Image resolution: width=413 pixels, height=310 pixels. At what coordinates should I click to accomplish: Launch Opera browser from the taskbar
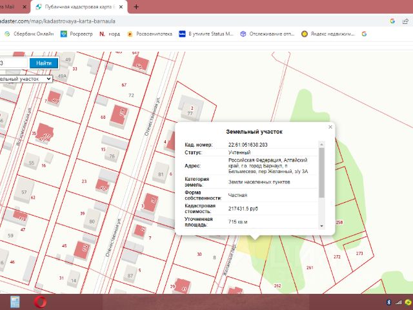pyautogui.click(x=40, y=302)
